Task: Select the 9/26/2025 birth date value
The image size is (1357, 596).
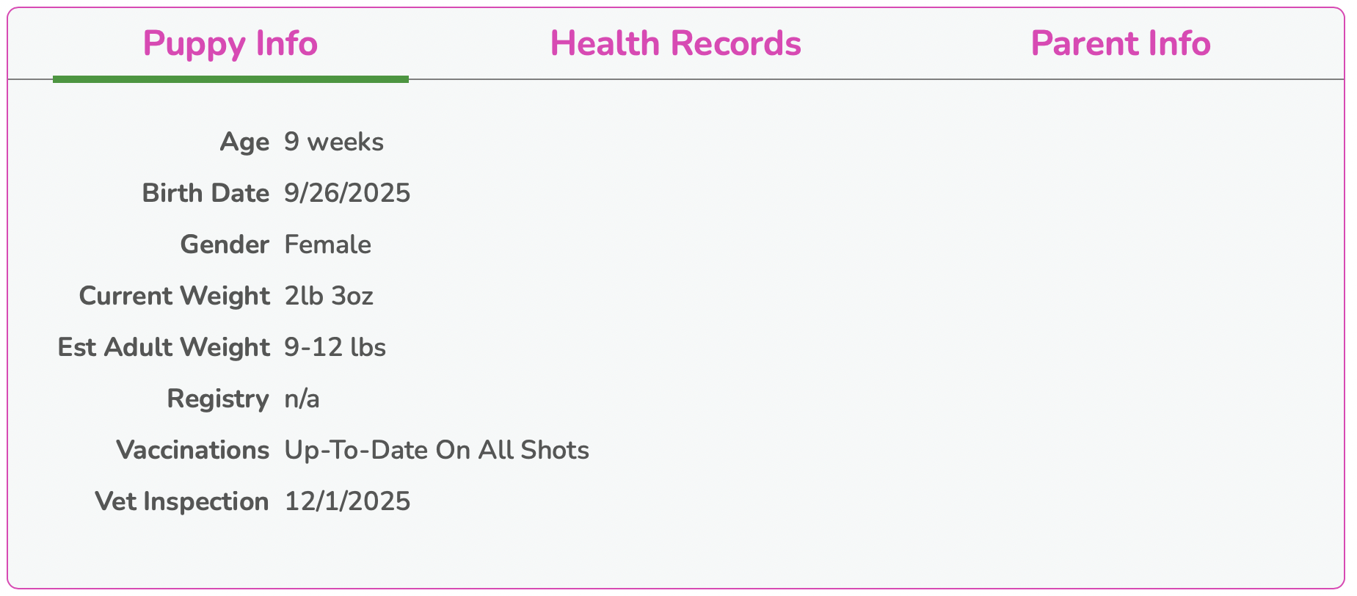Action: tap(347, 193)
